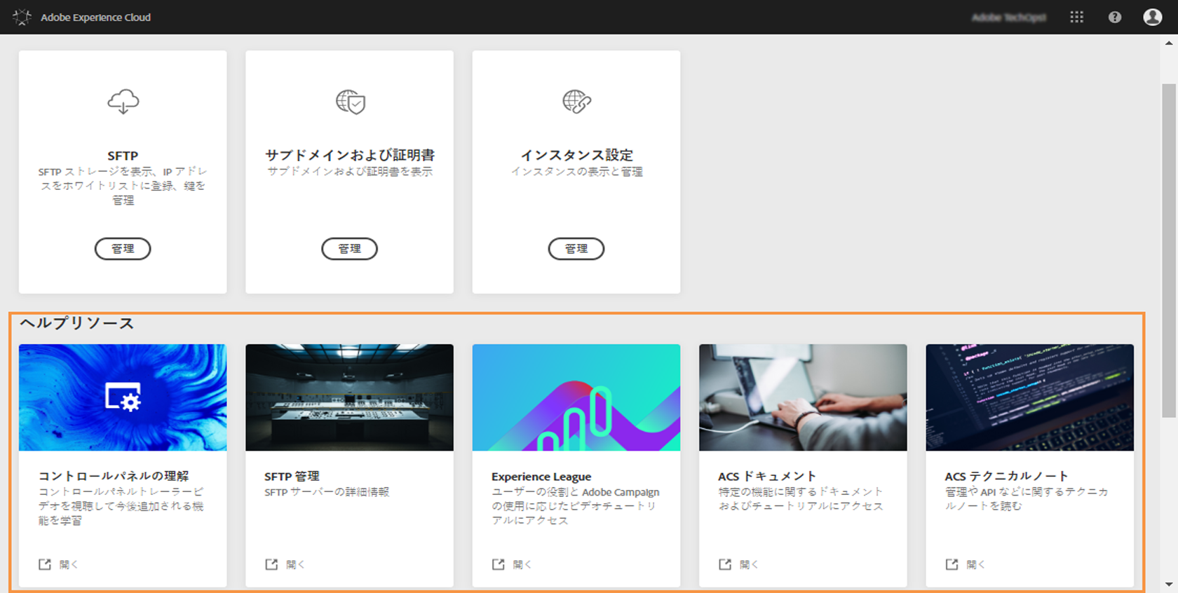Viewport: 1178px width, 593px height.
Task: Select the SFTP 管理 control room thumbnail
Action: [x=349, y=397]
